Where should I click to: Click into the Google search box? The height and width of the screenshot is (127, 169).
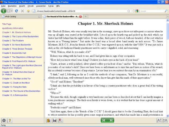tap(152, 11)
